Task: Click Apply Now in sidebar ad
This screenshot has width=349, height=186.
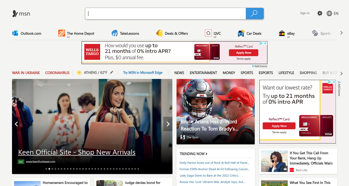Action: [x=279, y=126]
